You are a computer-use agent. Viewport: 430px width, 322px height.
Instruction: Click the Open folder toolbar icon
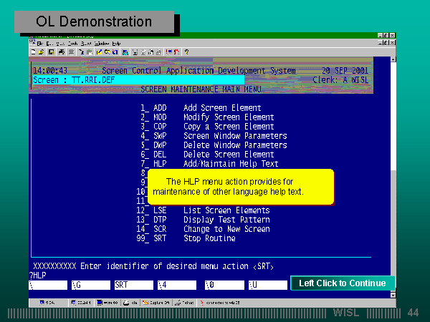(x=42, y=52)
